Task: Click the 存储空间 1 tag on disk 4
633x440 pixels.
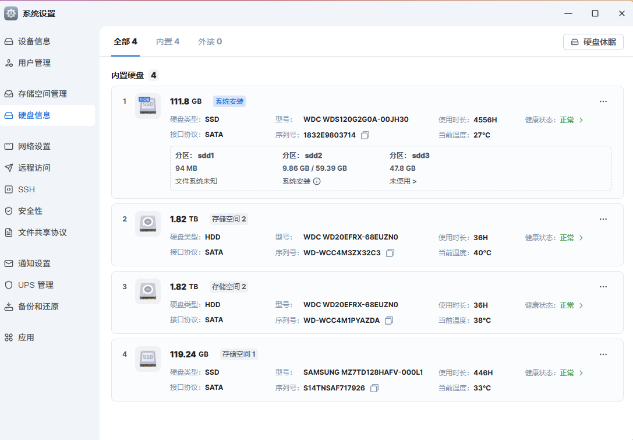Action: (x=239, y=354)
